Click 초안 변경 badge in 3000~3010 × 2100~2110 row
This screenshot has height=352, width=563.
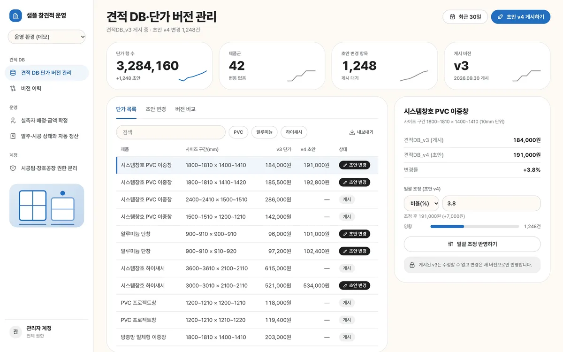pyautogui.click(x=355, y=285)
